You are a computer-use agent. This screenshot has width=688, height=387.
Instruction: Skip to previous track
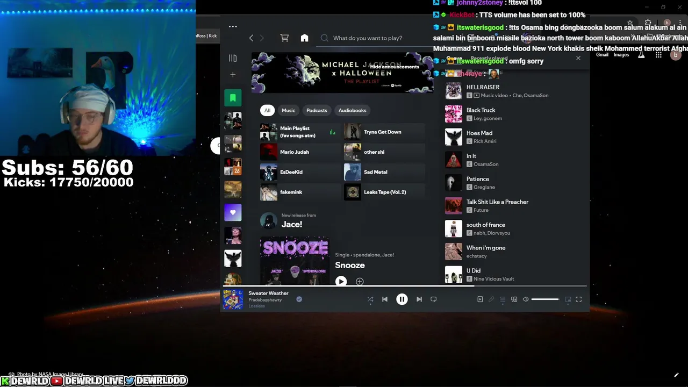pyautogui.click(x=385, y=299)
